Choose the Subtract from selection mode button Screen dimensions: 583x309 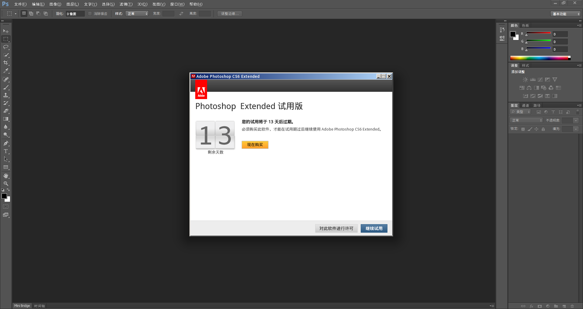coord(39,14)
